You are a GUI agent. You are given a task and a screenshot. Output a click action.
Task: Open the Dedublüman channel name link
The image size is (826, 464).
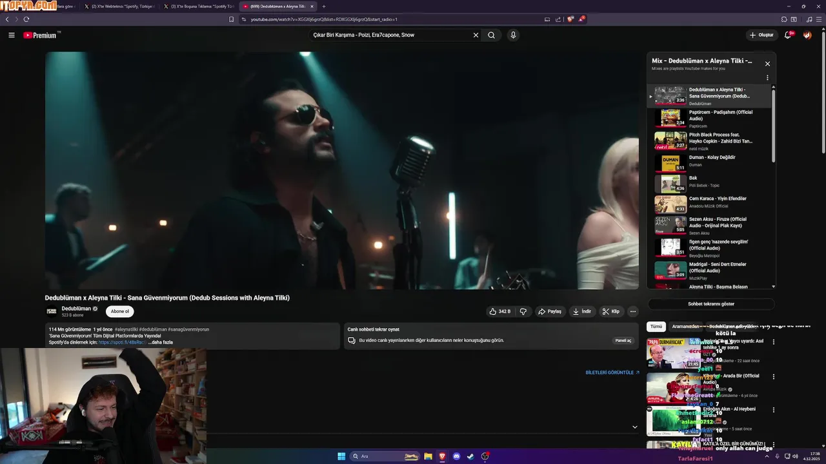click(76, 309)
